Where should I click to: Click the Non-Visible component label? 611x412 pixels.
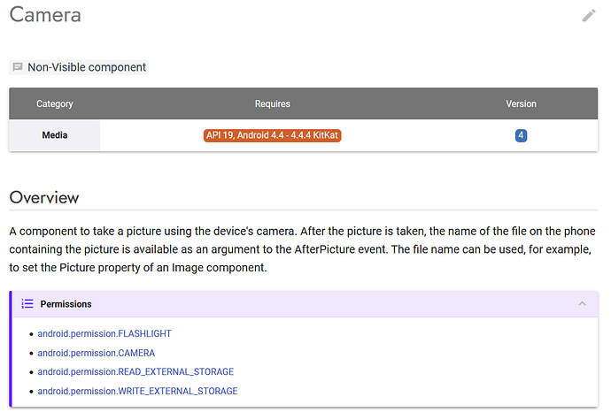[x=87, y=67]
